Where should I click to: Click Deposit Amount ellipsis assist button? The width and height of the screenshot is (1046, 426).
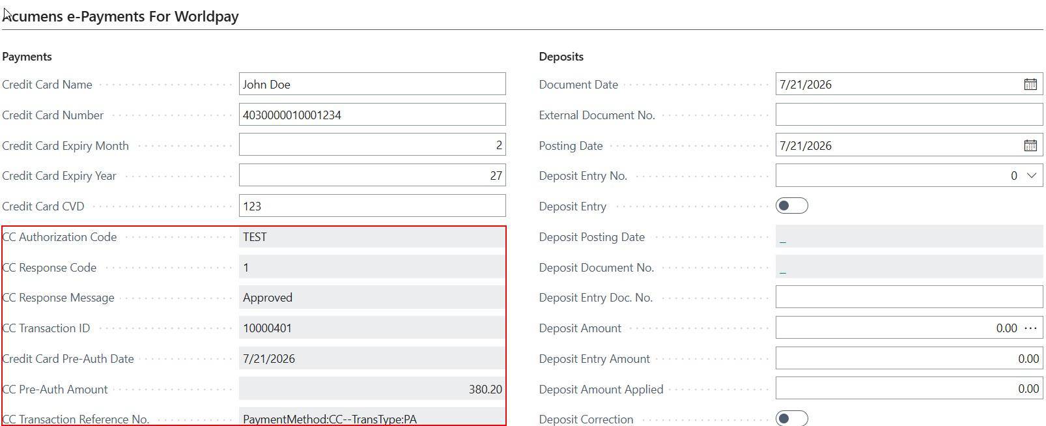(x=1030, y=328)
